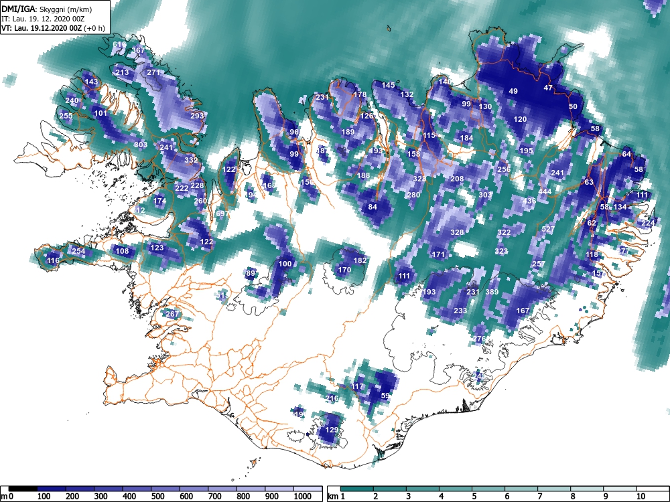
Task: Click the visibility value 47 on the map
Action: coord(548,88)
